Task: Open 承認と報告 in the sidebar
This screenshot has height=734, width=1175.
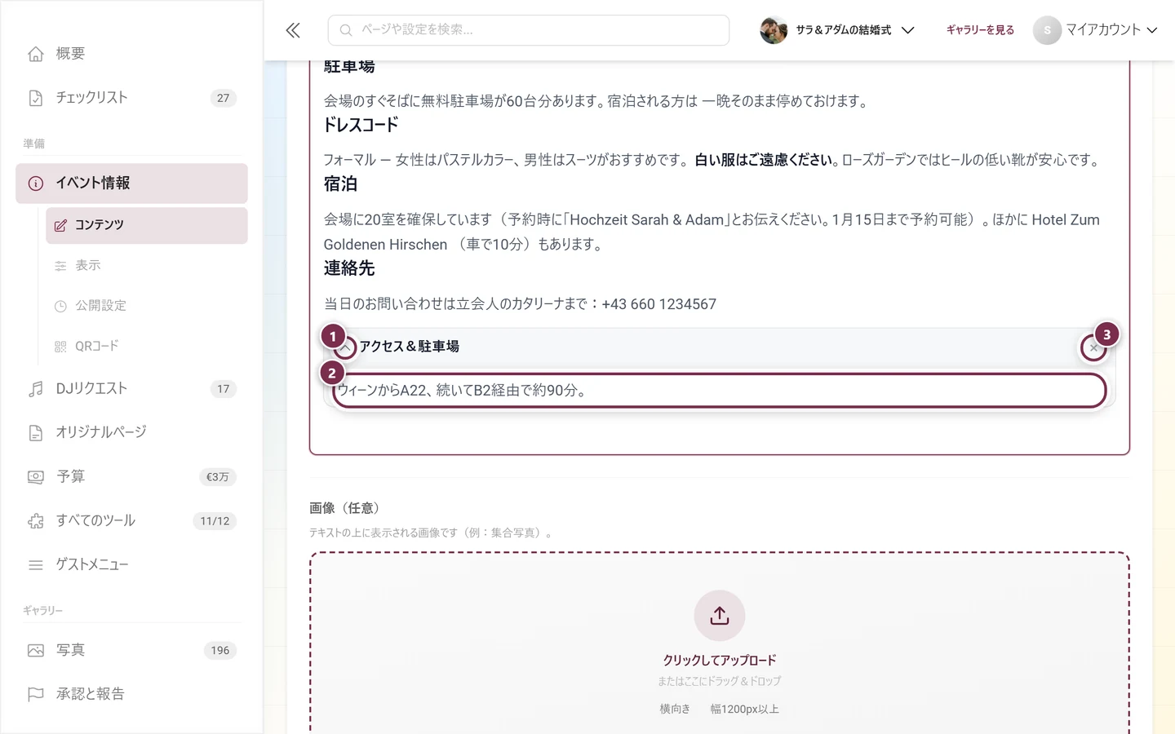Action: 131,694
